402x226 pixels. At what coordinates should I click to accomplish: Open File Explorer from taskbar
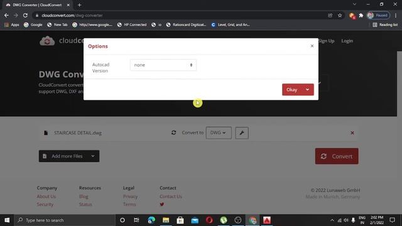point(166,220)
